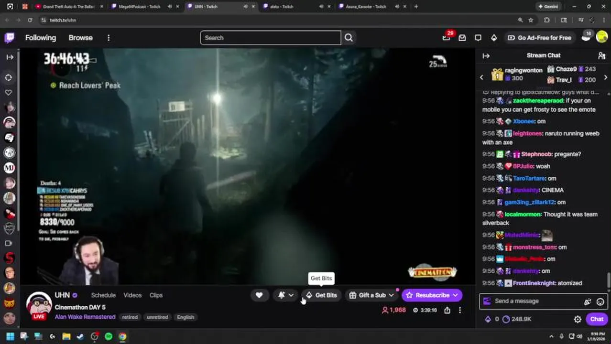Open channel points balance 248.9K
This screenshot has height=344, width=611.
(x=517, y=319)
